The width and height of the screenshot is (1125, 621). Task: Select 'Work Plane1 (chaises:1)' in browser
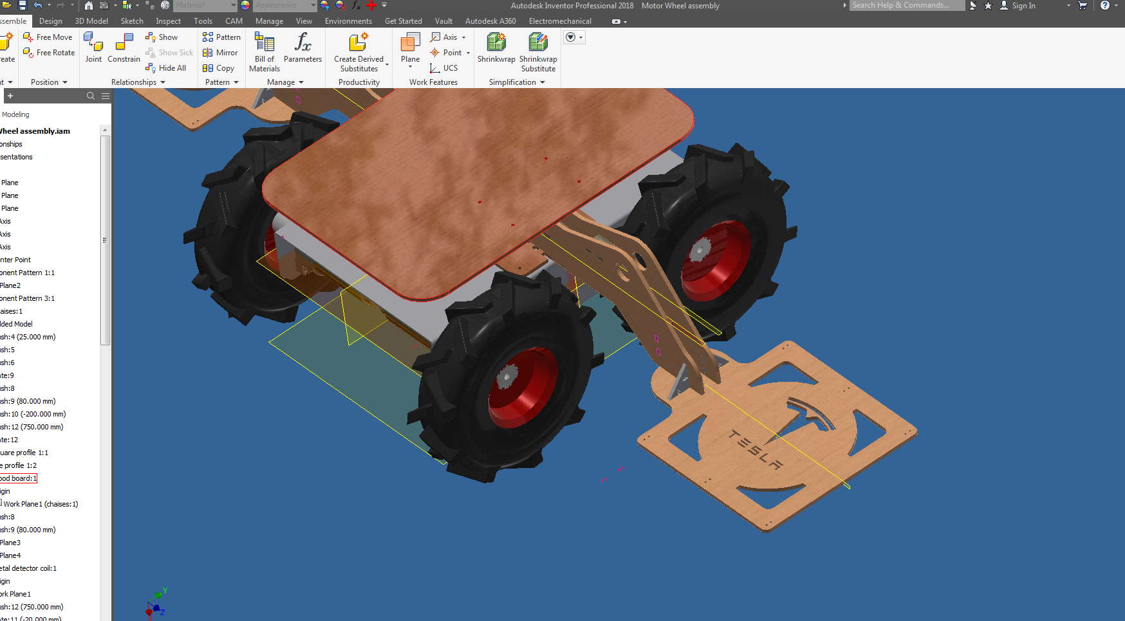click(40, 504)
